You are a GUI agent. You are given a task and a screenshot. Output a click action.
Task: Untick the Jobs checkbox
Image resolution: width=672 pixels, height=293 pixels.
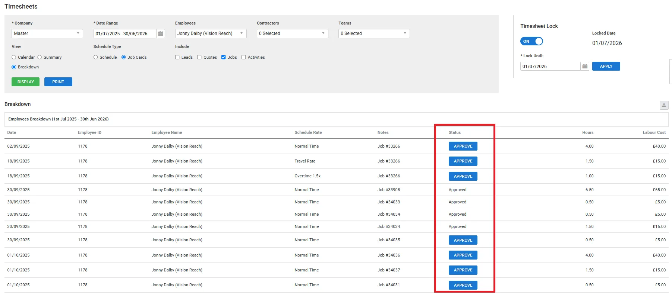[224, 57]
